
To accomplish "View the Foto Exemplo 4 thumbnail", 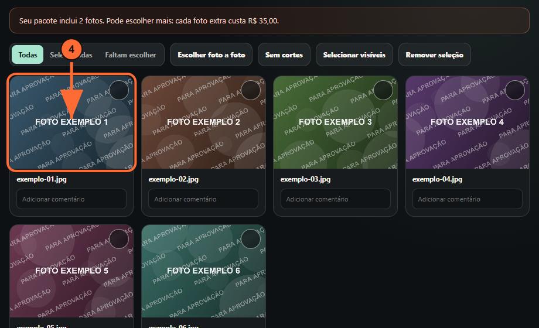I will 468,122.
